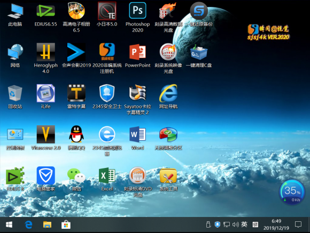The image size is (310, 233).
Task: Launch the EDIUS 8 shortcut
Action: tap(15, 176)
